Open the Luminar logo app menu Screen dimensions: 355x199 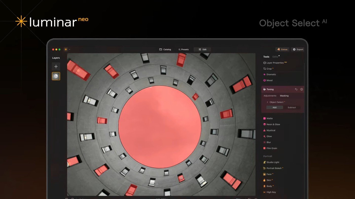point(67,49)
